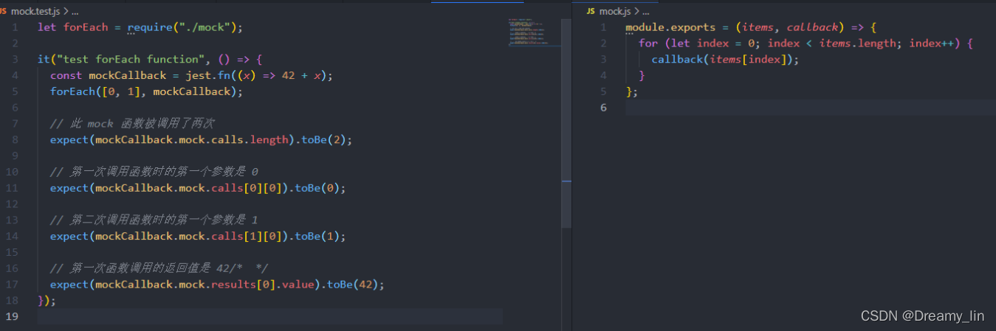The image size is (996, 331).
Task: Click line number 14 in mock.test.js
Action: coord(13,236)
